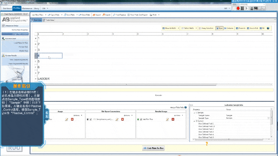Click Zoom Out on plate grid
Screen dimensions: 278x156
(253, 28)
